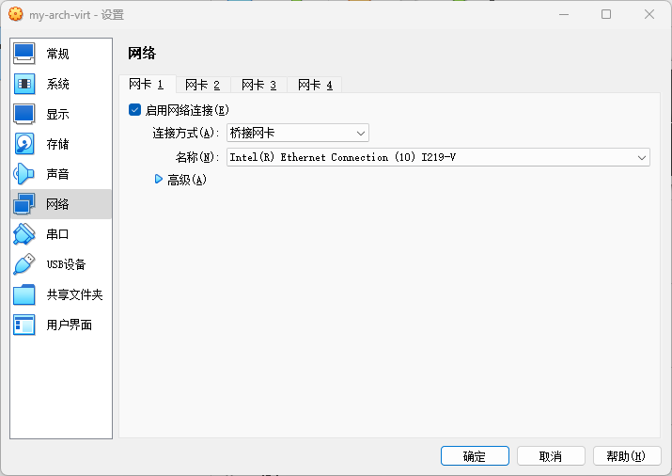The height and width of the screenshot is (476, 672).
Task: Switch to the 网卡 3 tab
Action: point(258,85)
